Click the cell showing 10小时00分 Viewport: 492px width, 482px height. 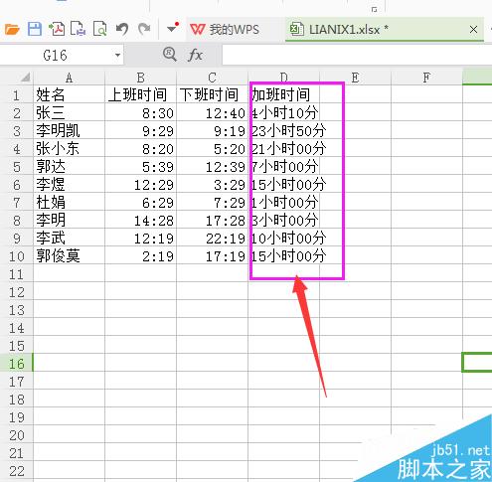pos(284,238)
